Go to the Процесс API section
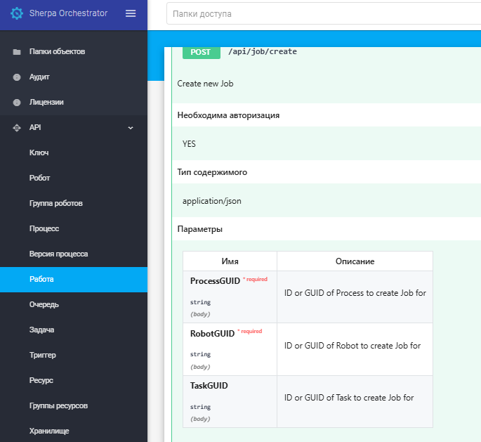The height and width of the screenshot is (442, 481). 44,228
